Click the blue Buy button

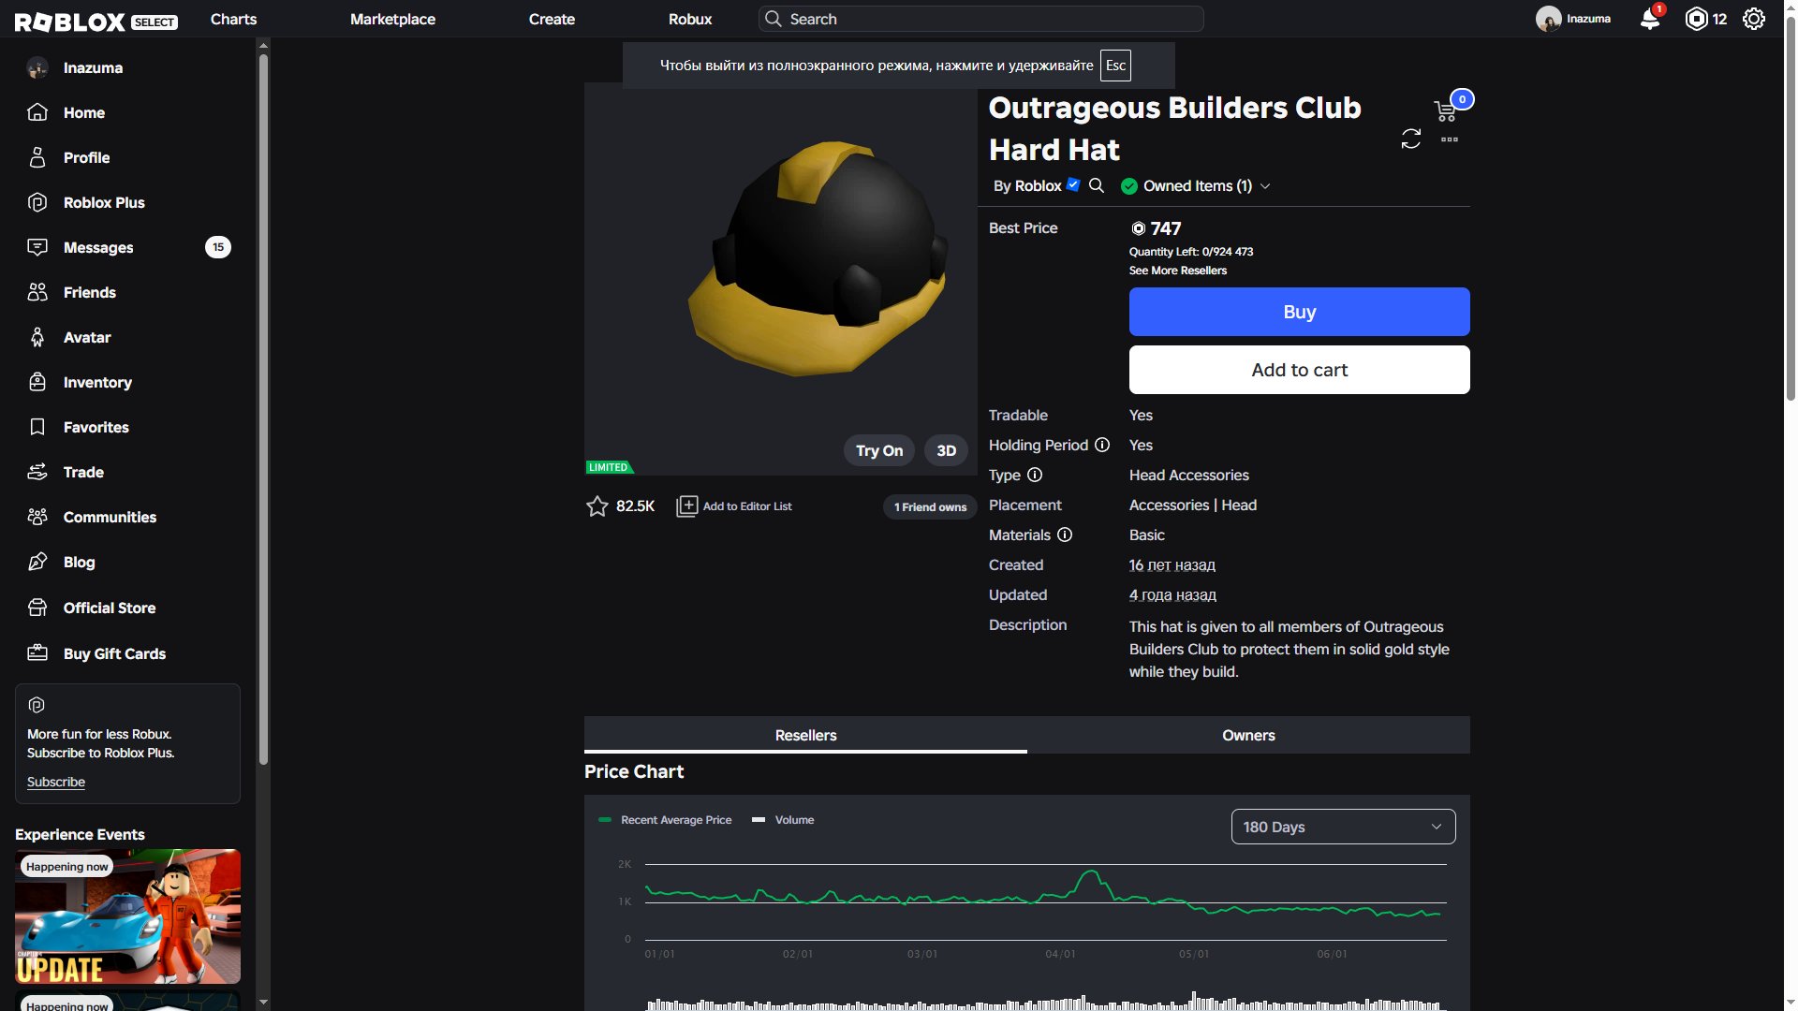tap(1299, 312)
